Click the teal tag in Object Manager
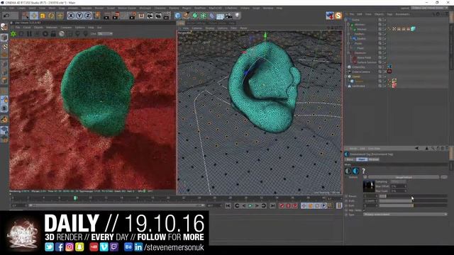Viewport: 454px width, 255px height. 413,29
